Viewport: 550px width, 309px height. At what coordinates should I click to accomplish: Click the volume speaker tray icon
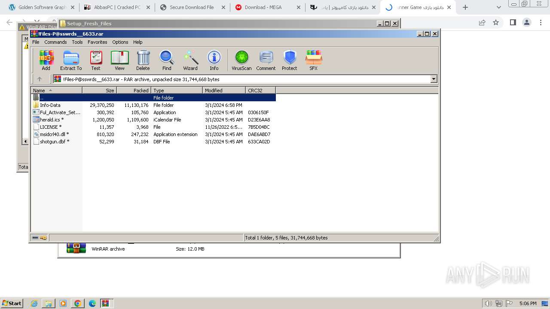coord(488,303)
